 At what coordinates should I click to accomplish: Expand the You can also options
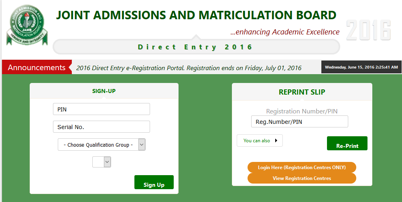click(x=260, y=141)
